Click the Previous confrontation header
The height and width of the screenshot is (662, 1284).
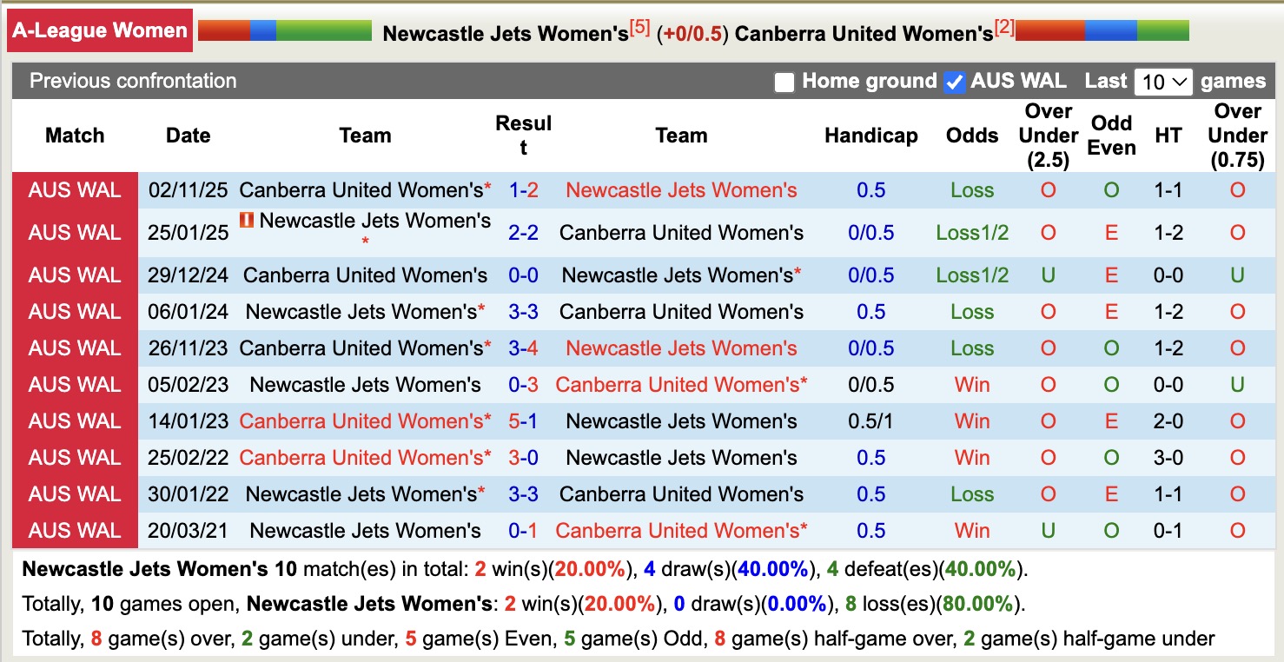[132, 81]
